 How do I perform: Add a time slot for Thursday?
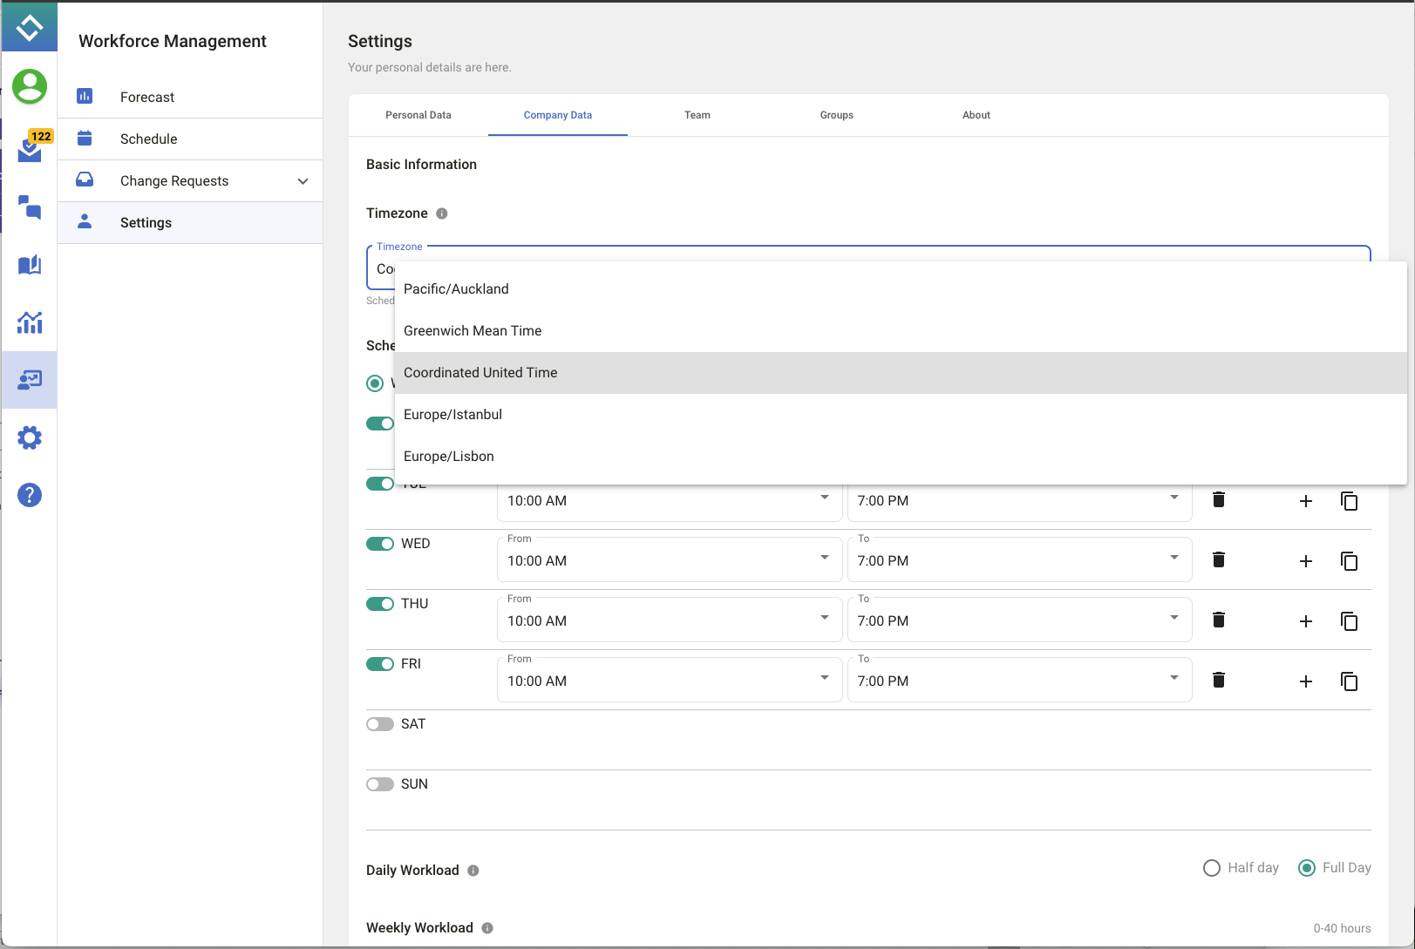click(x=1305, y=621)
